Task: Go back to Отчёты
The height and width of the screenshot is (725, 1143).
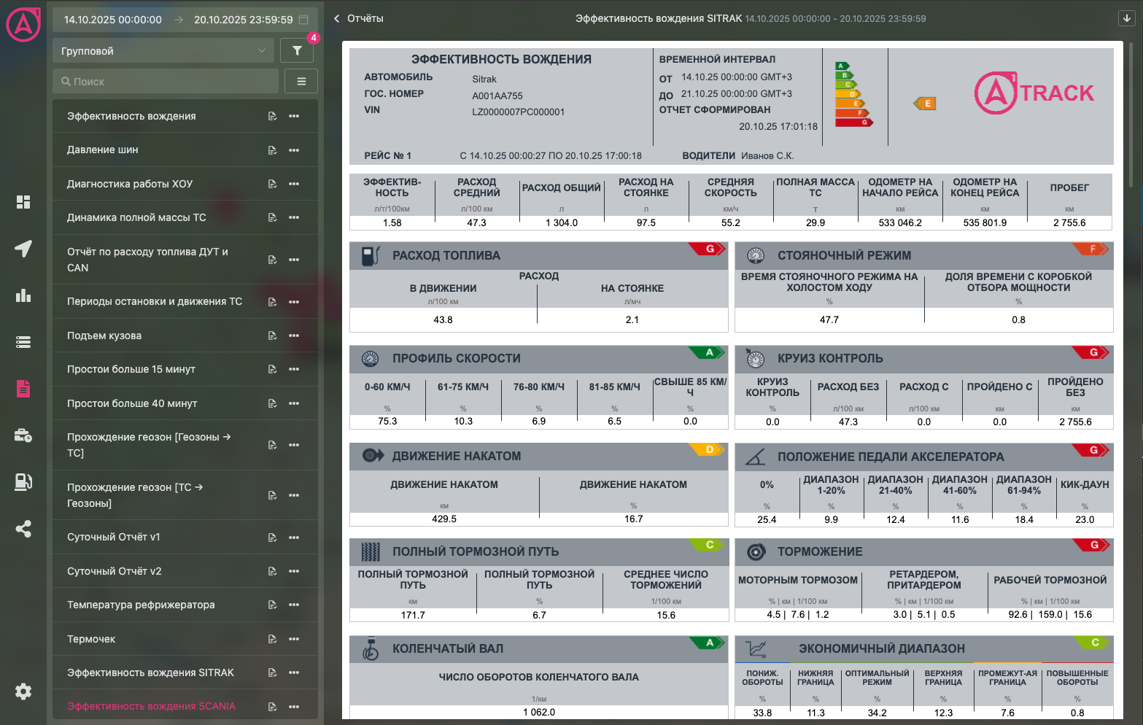Action: pos(359,18)
